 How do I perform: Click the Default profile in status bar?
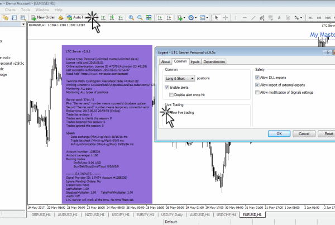coord(171,222)
